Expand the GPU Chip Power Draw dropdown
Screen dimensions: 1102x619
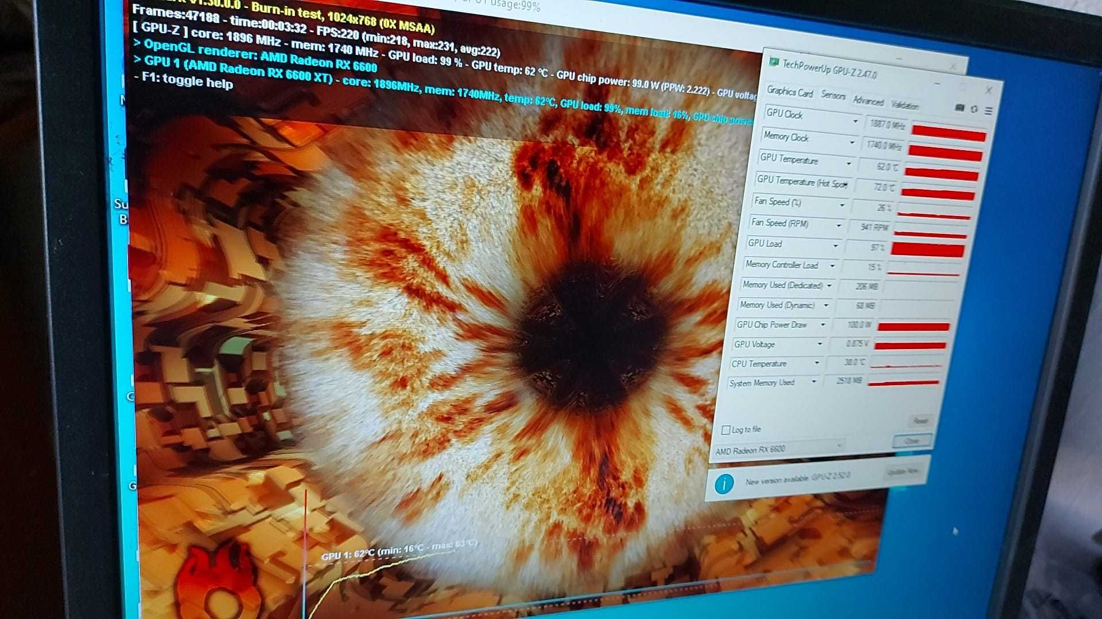point(822,325)
